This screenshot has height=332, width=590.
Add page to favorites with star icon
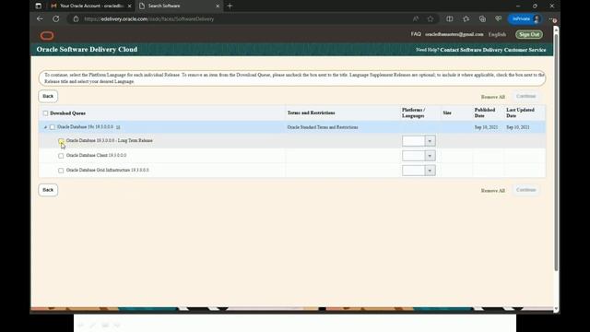(x=431, y=18)
